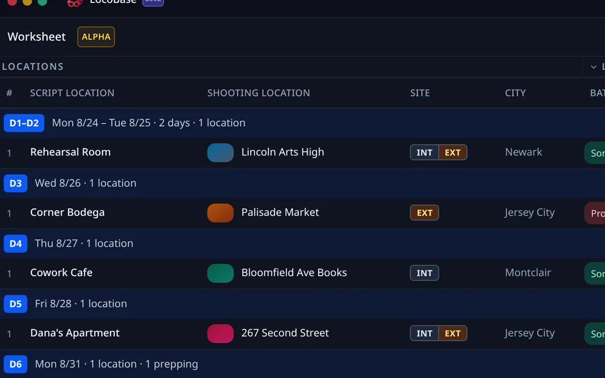
Task: Open the Lincoln Arts High shooting location
Action: 283,152
